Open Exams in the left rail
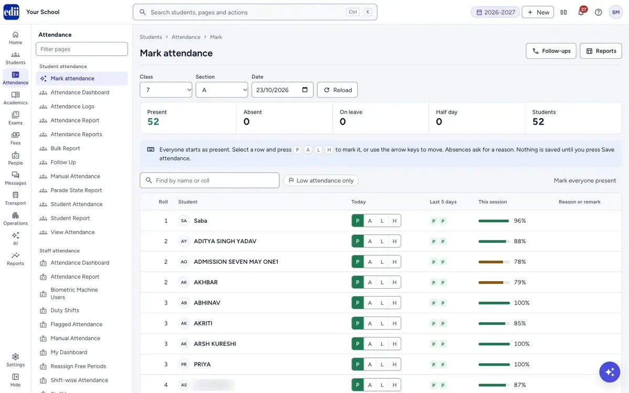The image size is (629, 393). pos(15,118)
